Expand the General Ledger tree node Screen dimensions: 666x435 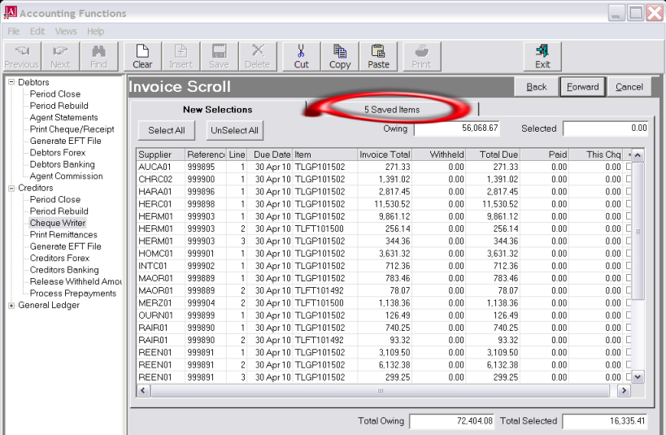[11, 306]
